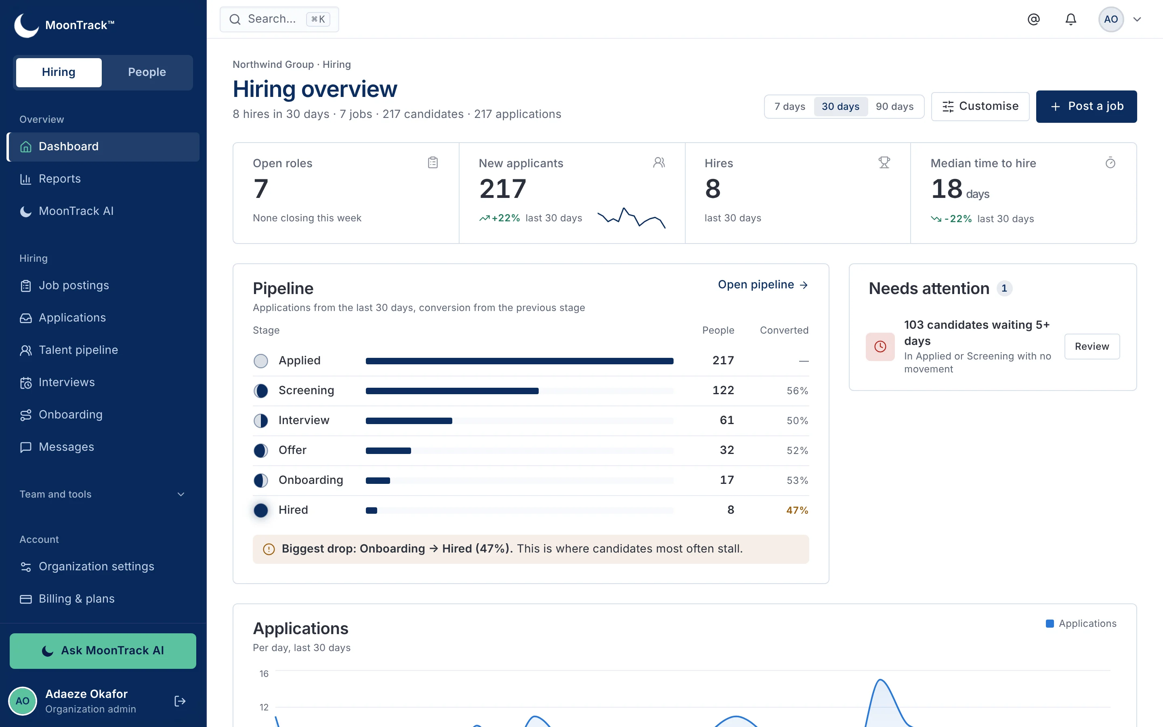Screen dimensions: 1163x727
Task: Click the Screening progress bar
Action: (x=519, y=391)
